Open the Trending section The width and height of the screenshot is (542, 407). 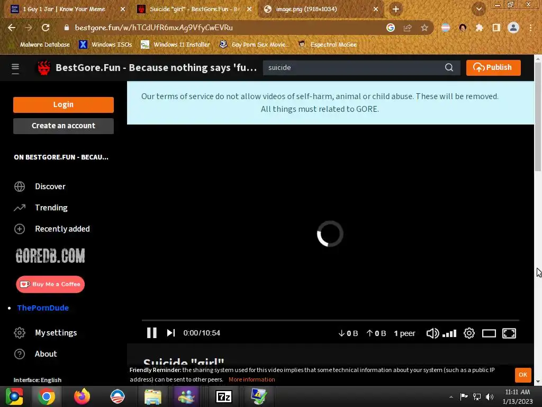coord(51,208)
